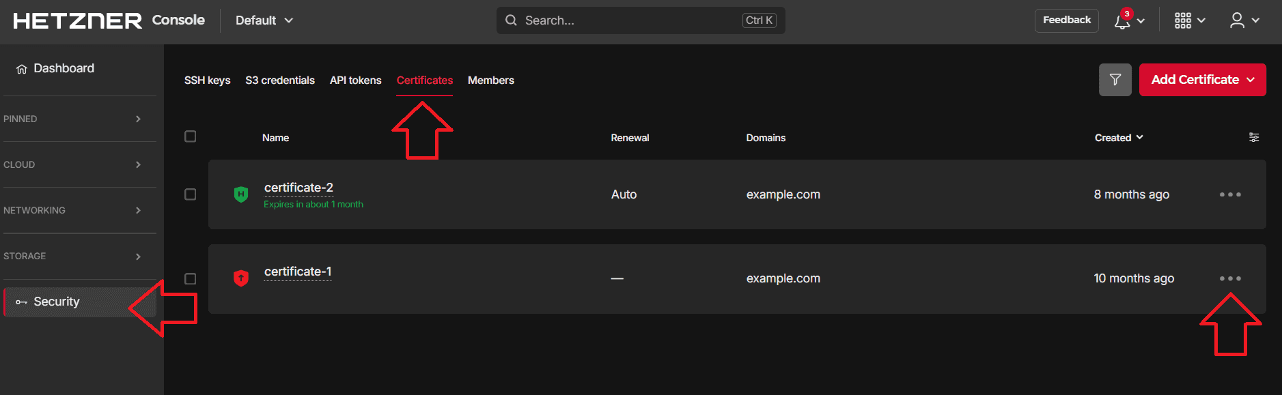Click the red shield icon of certificate-1
The width and height of the screenshot is (1282, 395).
click(241, 278)
